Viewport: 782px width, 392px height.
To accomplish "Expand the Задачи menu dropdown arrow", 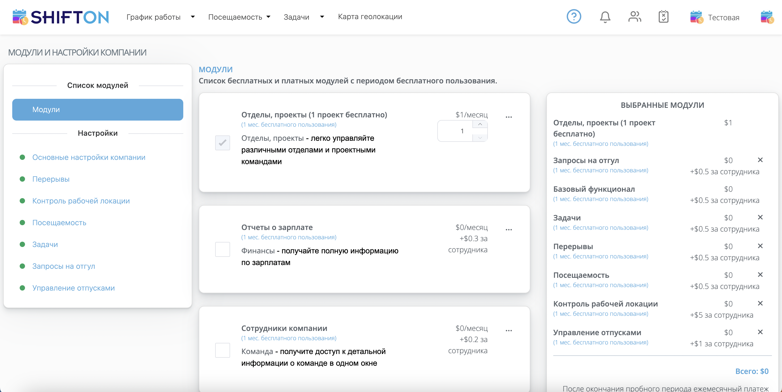I will 322,17.
